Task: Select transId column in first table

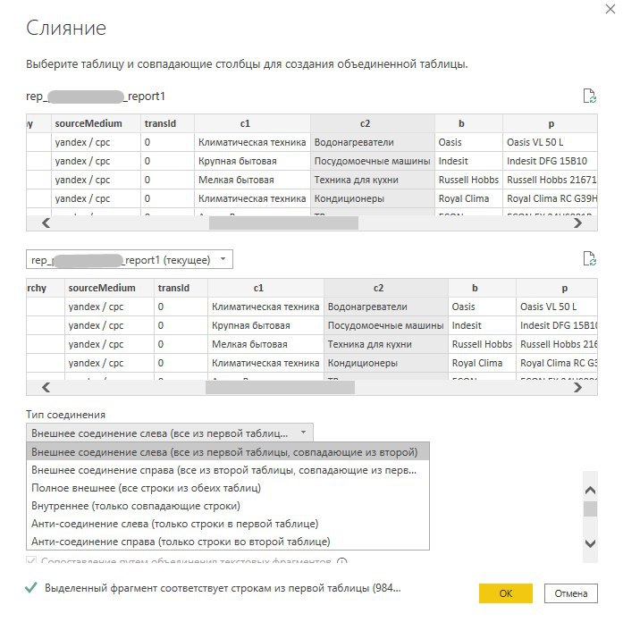Action: [167, 123]
